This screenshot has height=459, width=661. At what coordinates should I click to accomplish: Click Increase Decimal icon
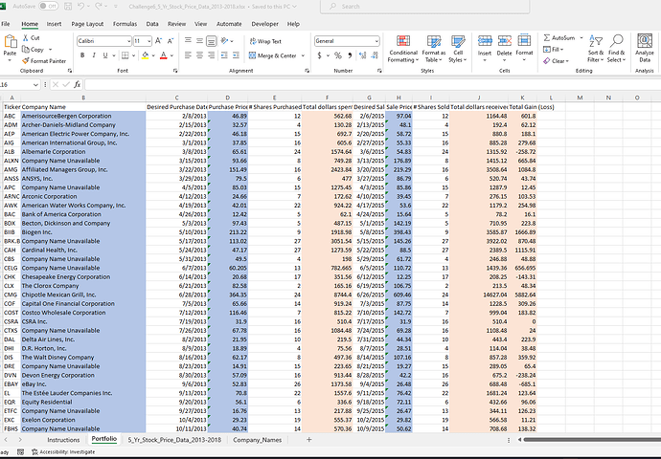pyautogui.click(x=362, y=55)
